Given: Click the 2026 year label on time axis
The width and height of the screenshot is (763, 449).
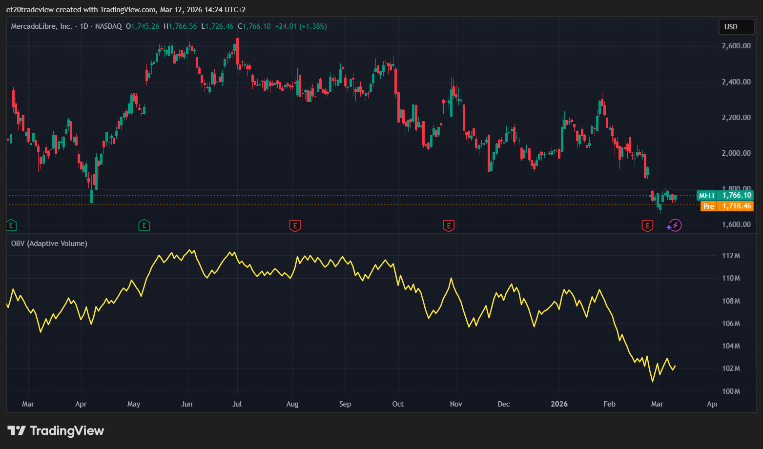Looking at the screenshot, I should point(559,404).
